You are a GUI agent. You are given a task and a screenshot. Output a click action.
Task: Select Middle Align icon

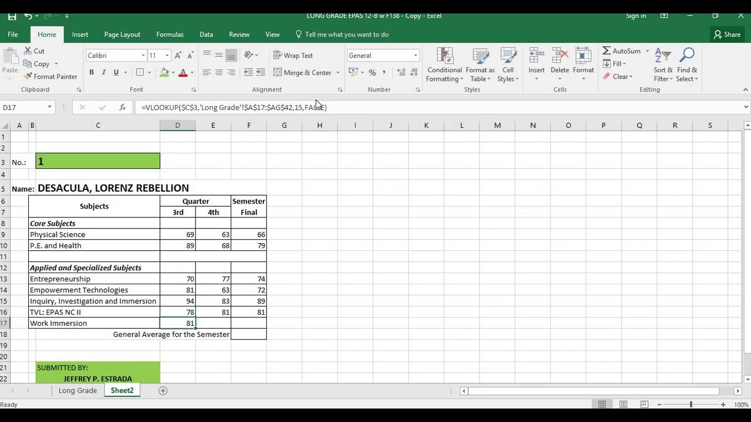click(219, 55)
